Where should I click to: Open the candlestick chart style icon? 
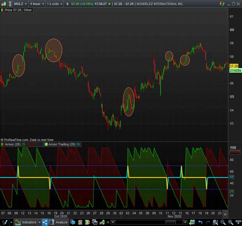4,4
